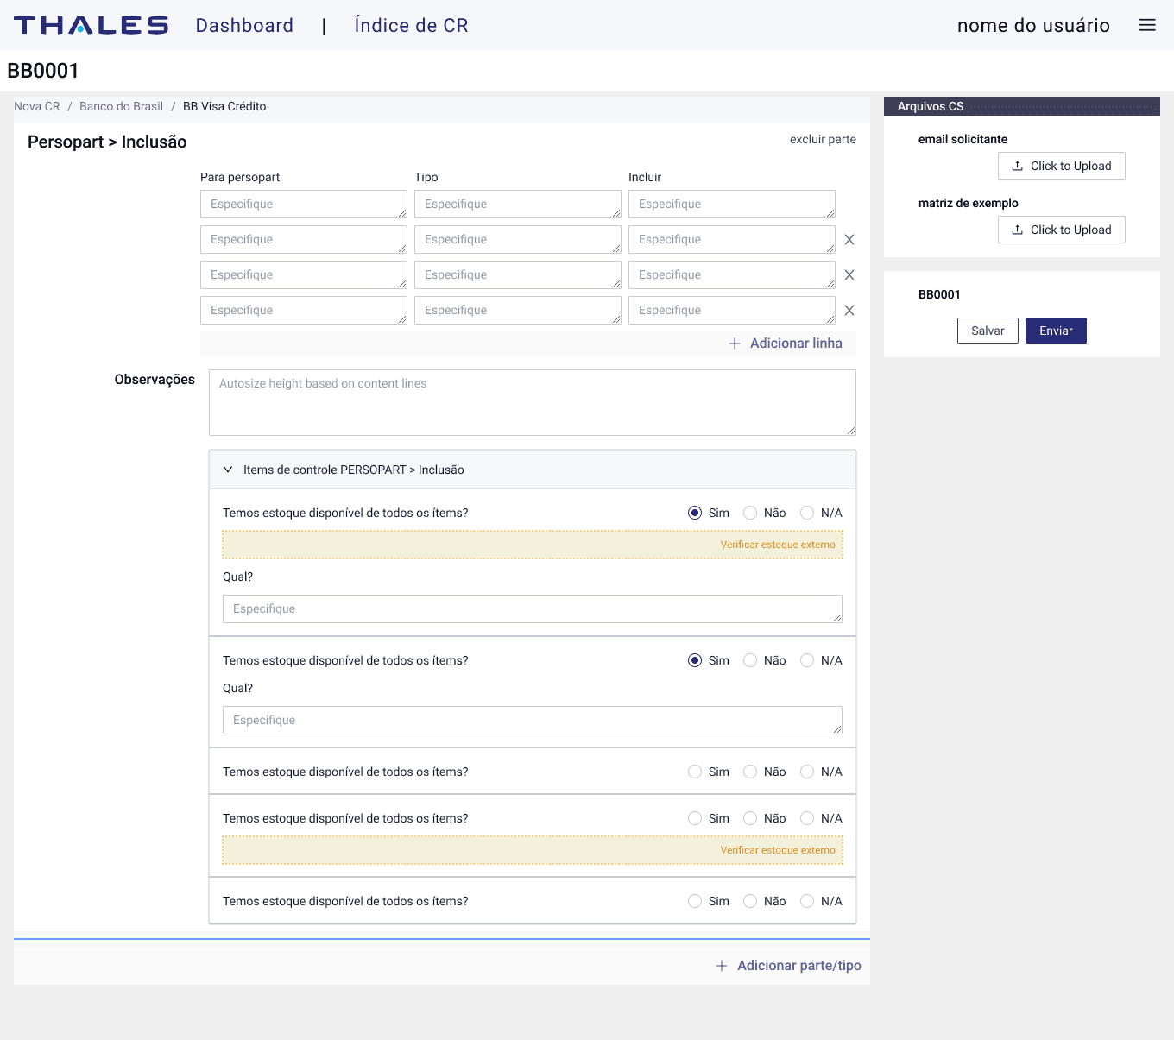Click the BB0001 page title

click(x=43, y=71)
